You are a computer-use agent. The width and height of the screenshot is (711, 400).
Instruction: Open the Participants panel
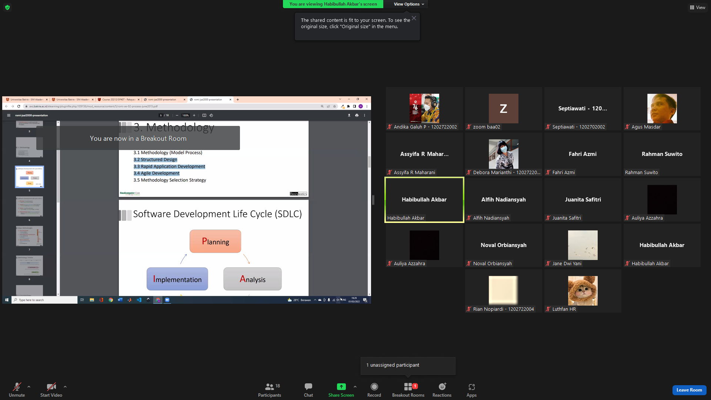click(x=270, y=390)
